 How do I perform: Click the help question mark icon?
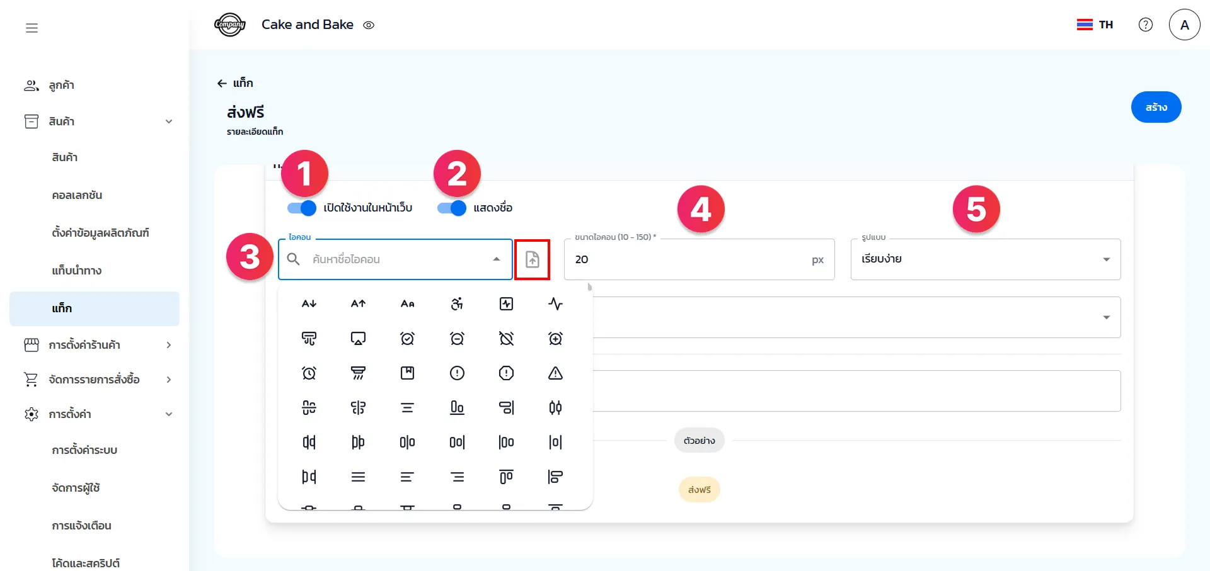click(x=1145, y=25)
